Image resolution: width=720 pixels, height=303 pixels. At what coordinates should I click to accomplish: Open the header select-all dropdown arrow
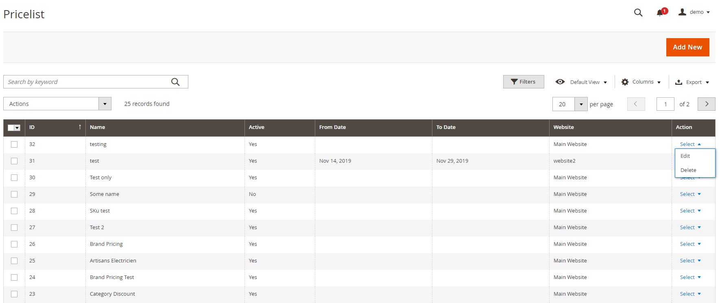click(17, 128)
